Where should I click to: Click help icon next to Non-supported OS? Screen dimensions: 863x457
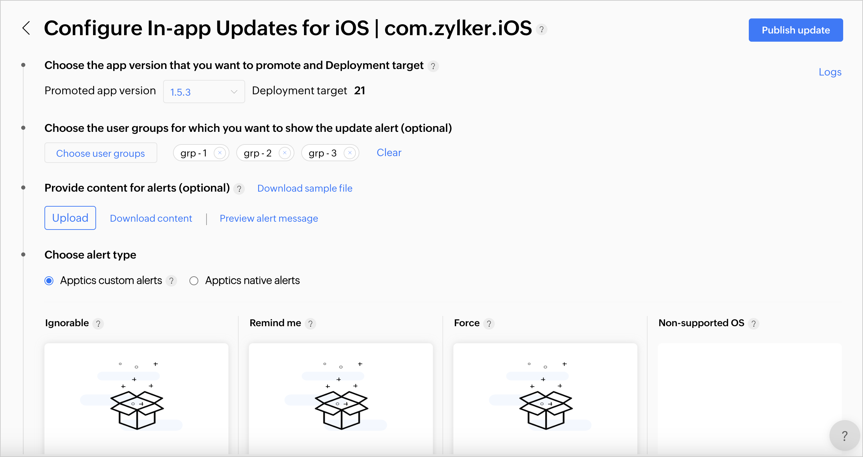click(753, 323)
